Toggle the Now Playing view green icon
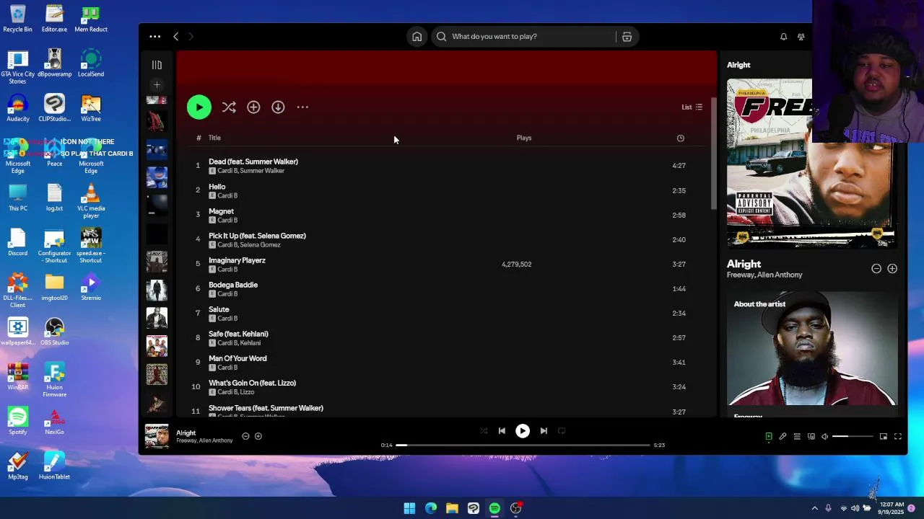Viewport: 924px width, 519px height. pos(769,436)
